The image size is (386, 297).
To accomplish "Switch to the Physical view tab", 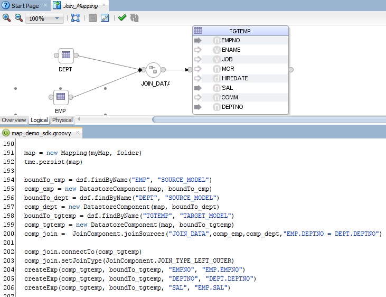I will 62,120.
